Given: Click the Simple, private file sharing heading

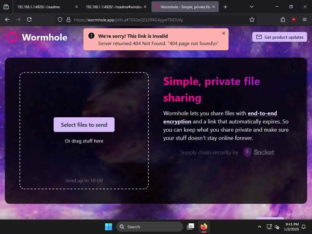Looking at the screenshot, I should (x=211, y=90).
